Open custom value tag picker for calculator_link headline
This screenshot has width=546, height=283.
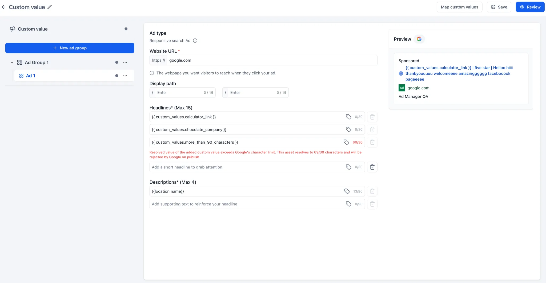click(x=348, y=117)
